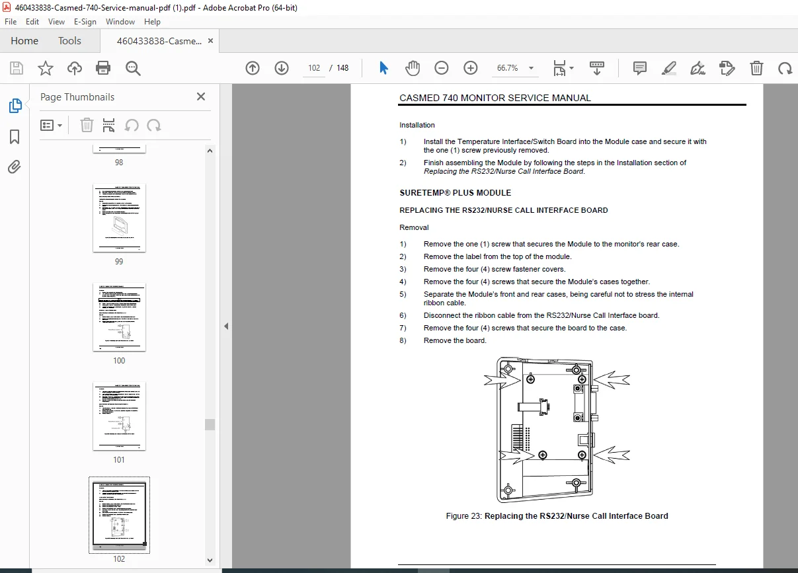Open the find text magnifier tool
798x573 pixels.
coord(133,68)
